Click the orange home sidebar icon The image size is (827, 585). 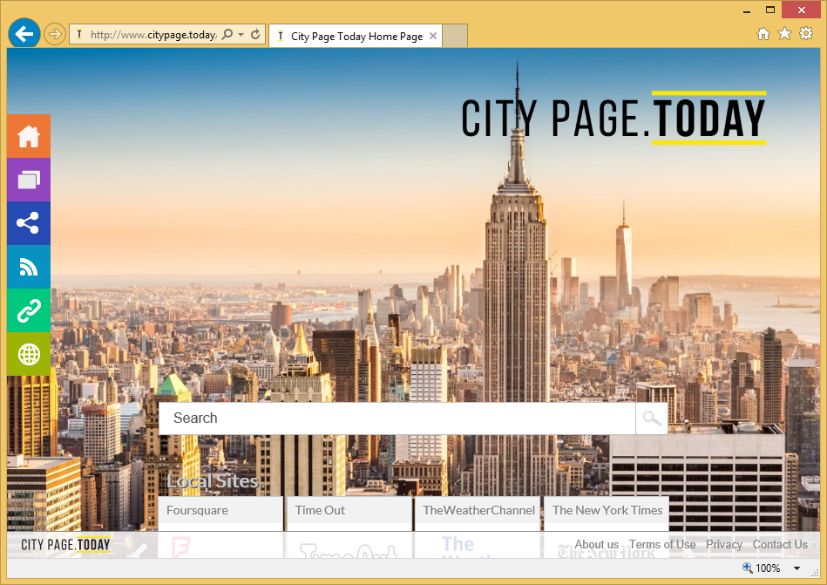pos(29,136)
